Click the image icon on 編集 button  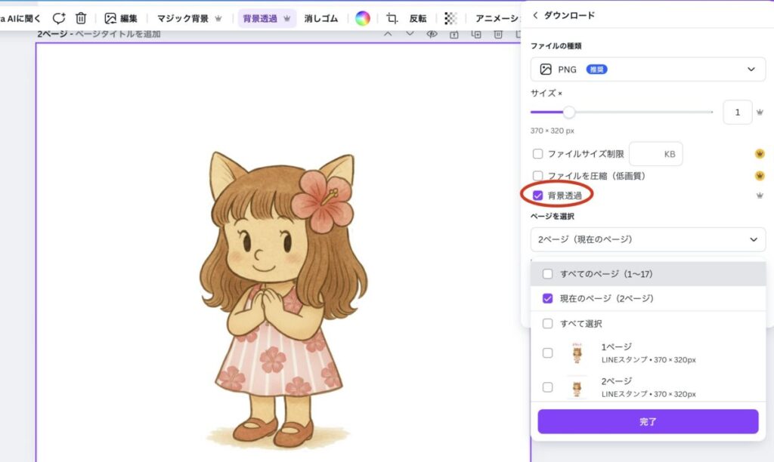(x=110, y=18)
